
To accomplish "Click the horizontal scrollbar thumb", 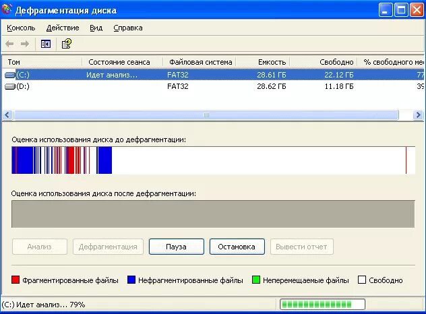I will tap(206, 115).
